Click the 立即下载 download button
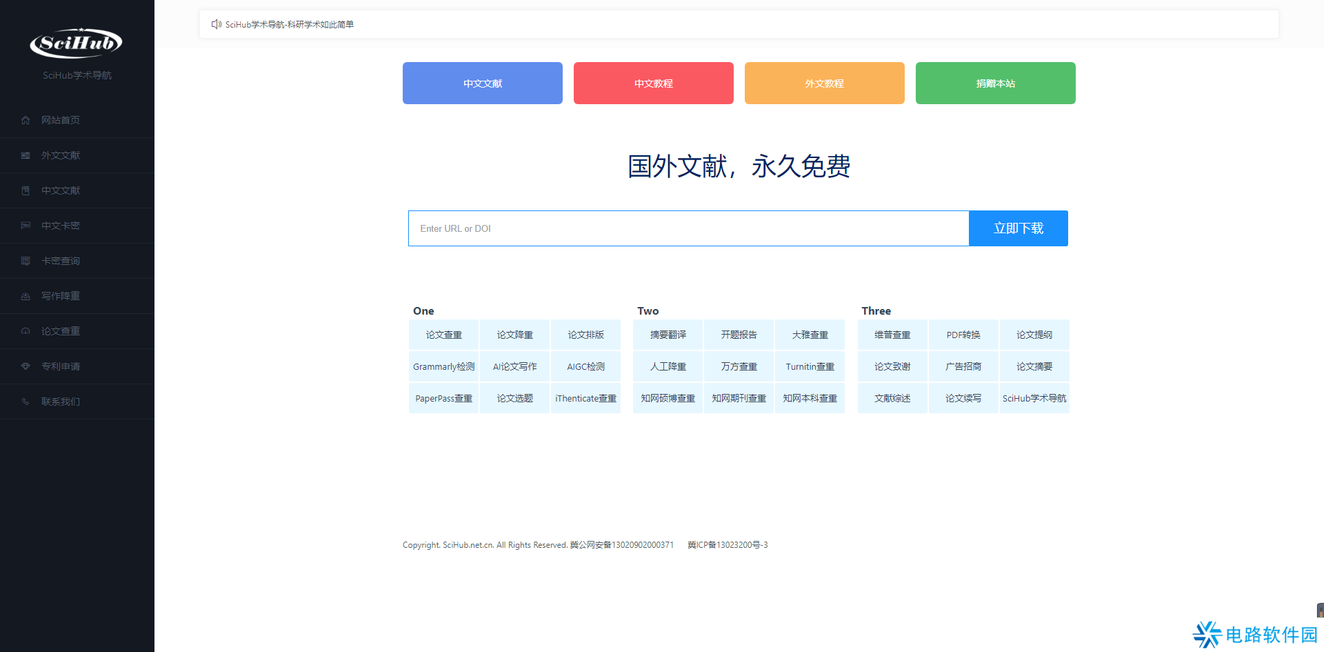Image resolution: width=1324 pixels, height=652 pixels. [x=1018, y=228]
